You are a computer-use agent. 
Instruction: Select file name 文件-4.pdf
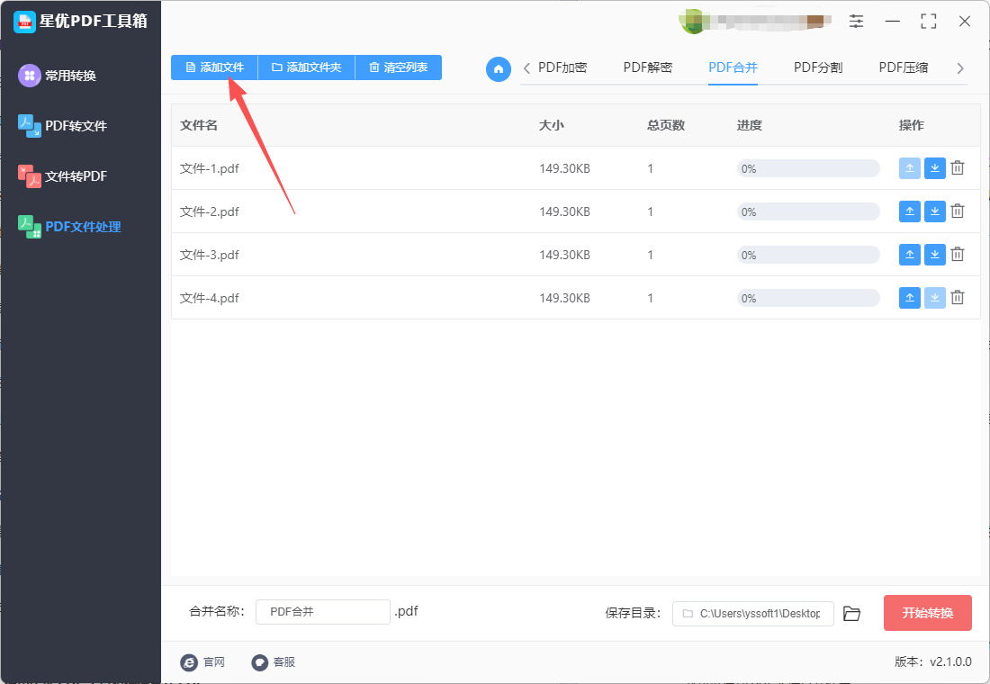tap(209, 298)
